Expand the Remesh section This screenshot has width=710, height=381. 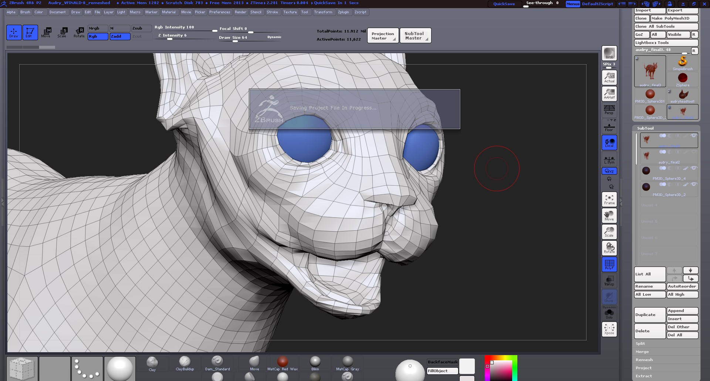[644, 360]
